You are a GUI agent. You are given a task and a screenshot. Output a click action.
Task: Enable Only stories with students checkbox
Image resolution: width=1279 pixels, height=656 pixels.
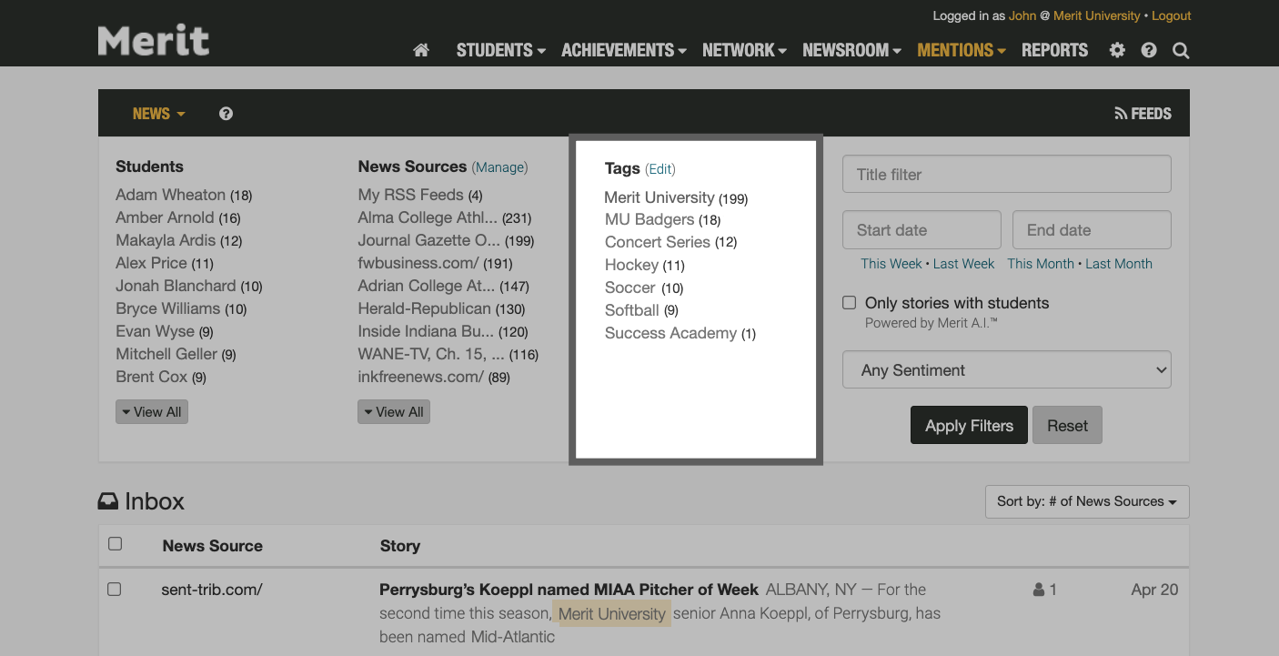pyautogui.click(x=850, y=303)
